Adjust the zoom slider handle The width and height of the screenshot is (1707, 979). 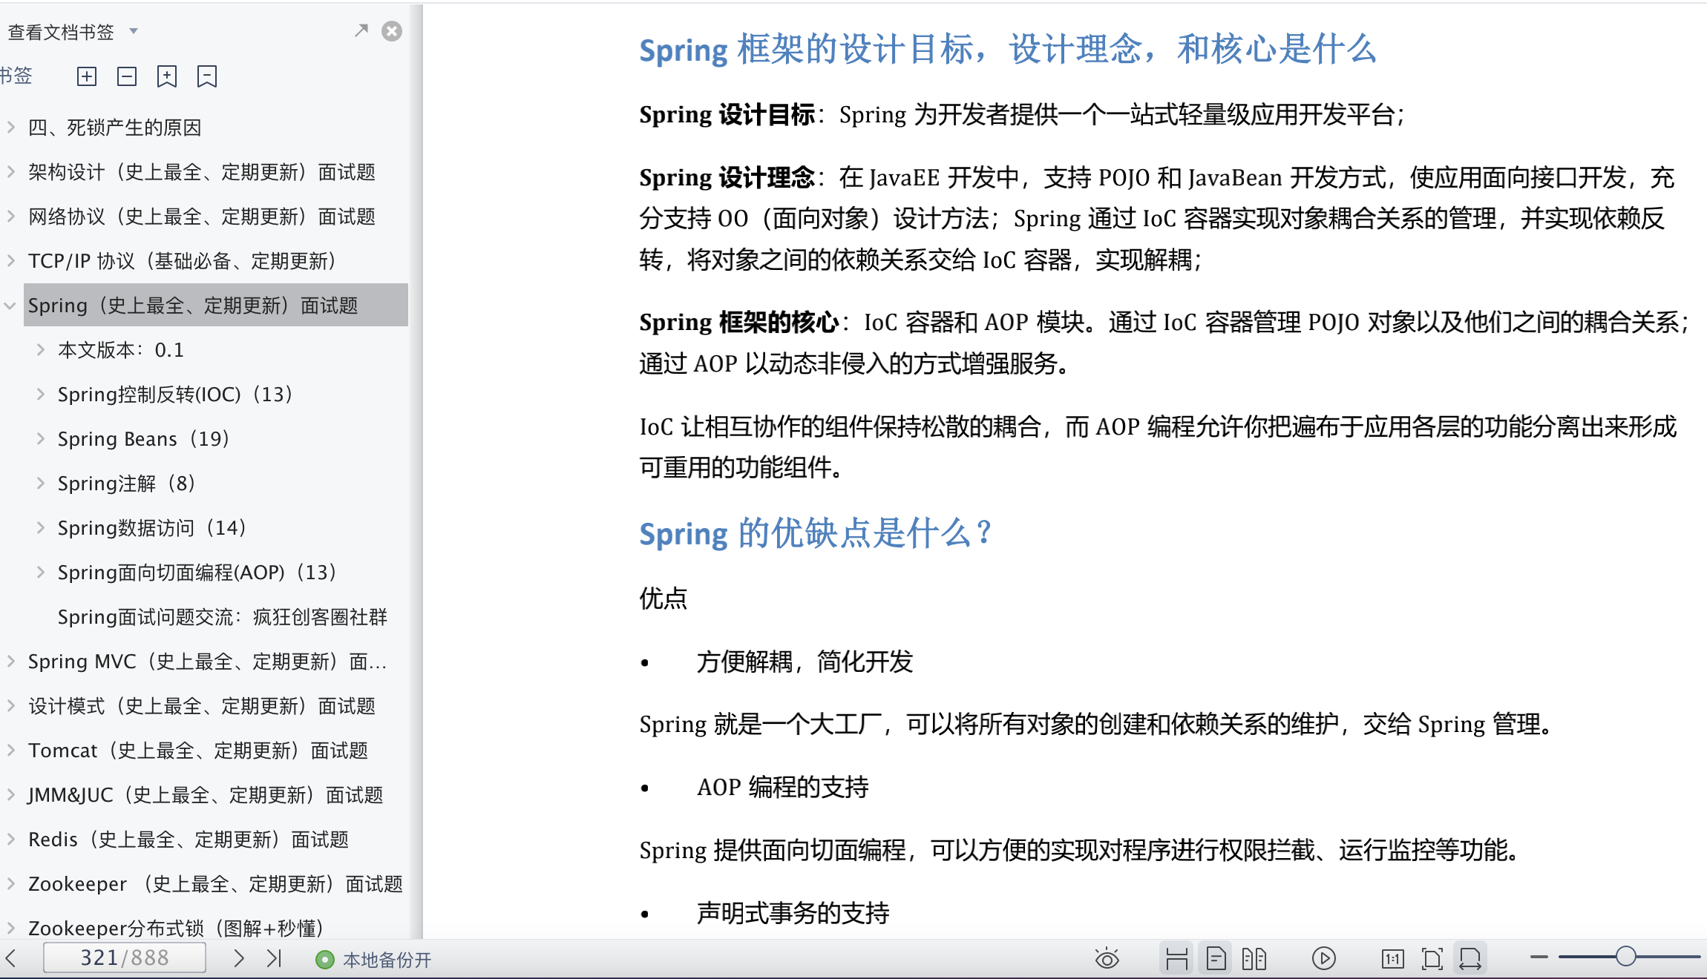point(1626,957)
